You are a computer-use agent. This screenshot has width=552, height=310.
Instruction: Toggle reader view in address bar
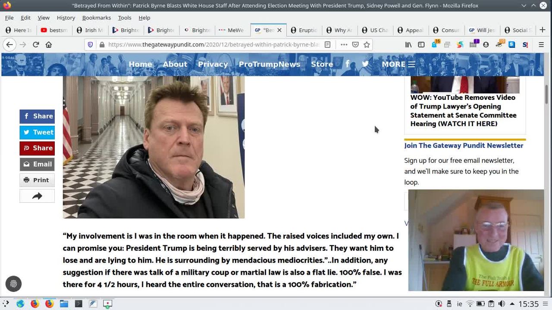(x=328, y=45)
